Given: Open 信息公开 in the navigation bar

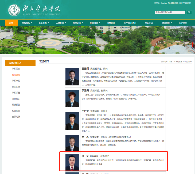Looking at the screenshot, I should (111, 23).
